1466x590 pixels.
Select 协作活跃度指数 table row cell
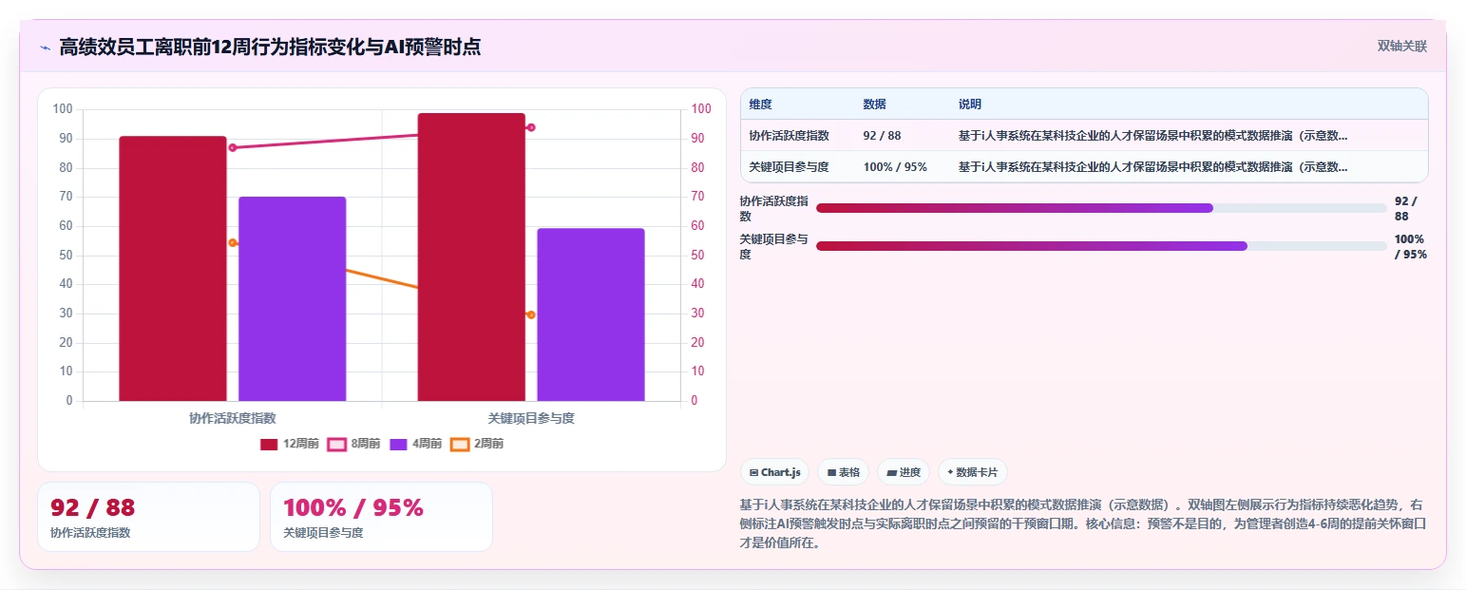click(x=789, y=136)
